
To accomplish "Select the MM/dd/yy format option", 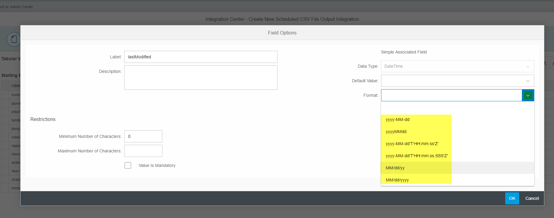I will [x=457, y=168].
